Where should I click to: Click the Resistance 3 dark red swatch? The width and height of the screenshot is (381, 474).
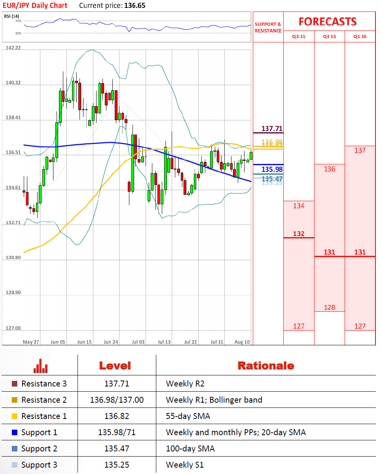15,384
